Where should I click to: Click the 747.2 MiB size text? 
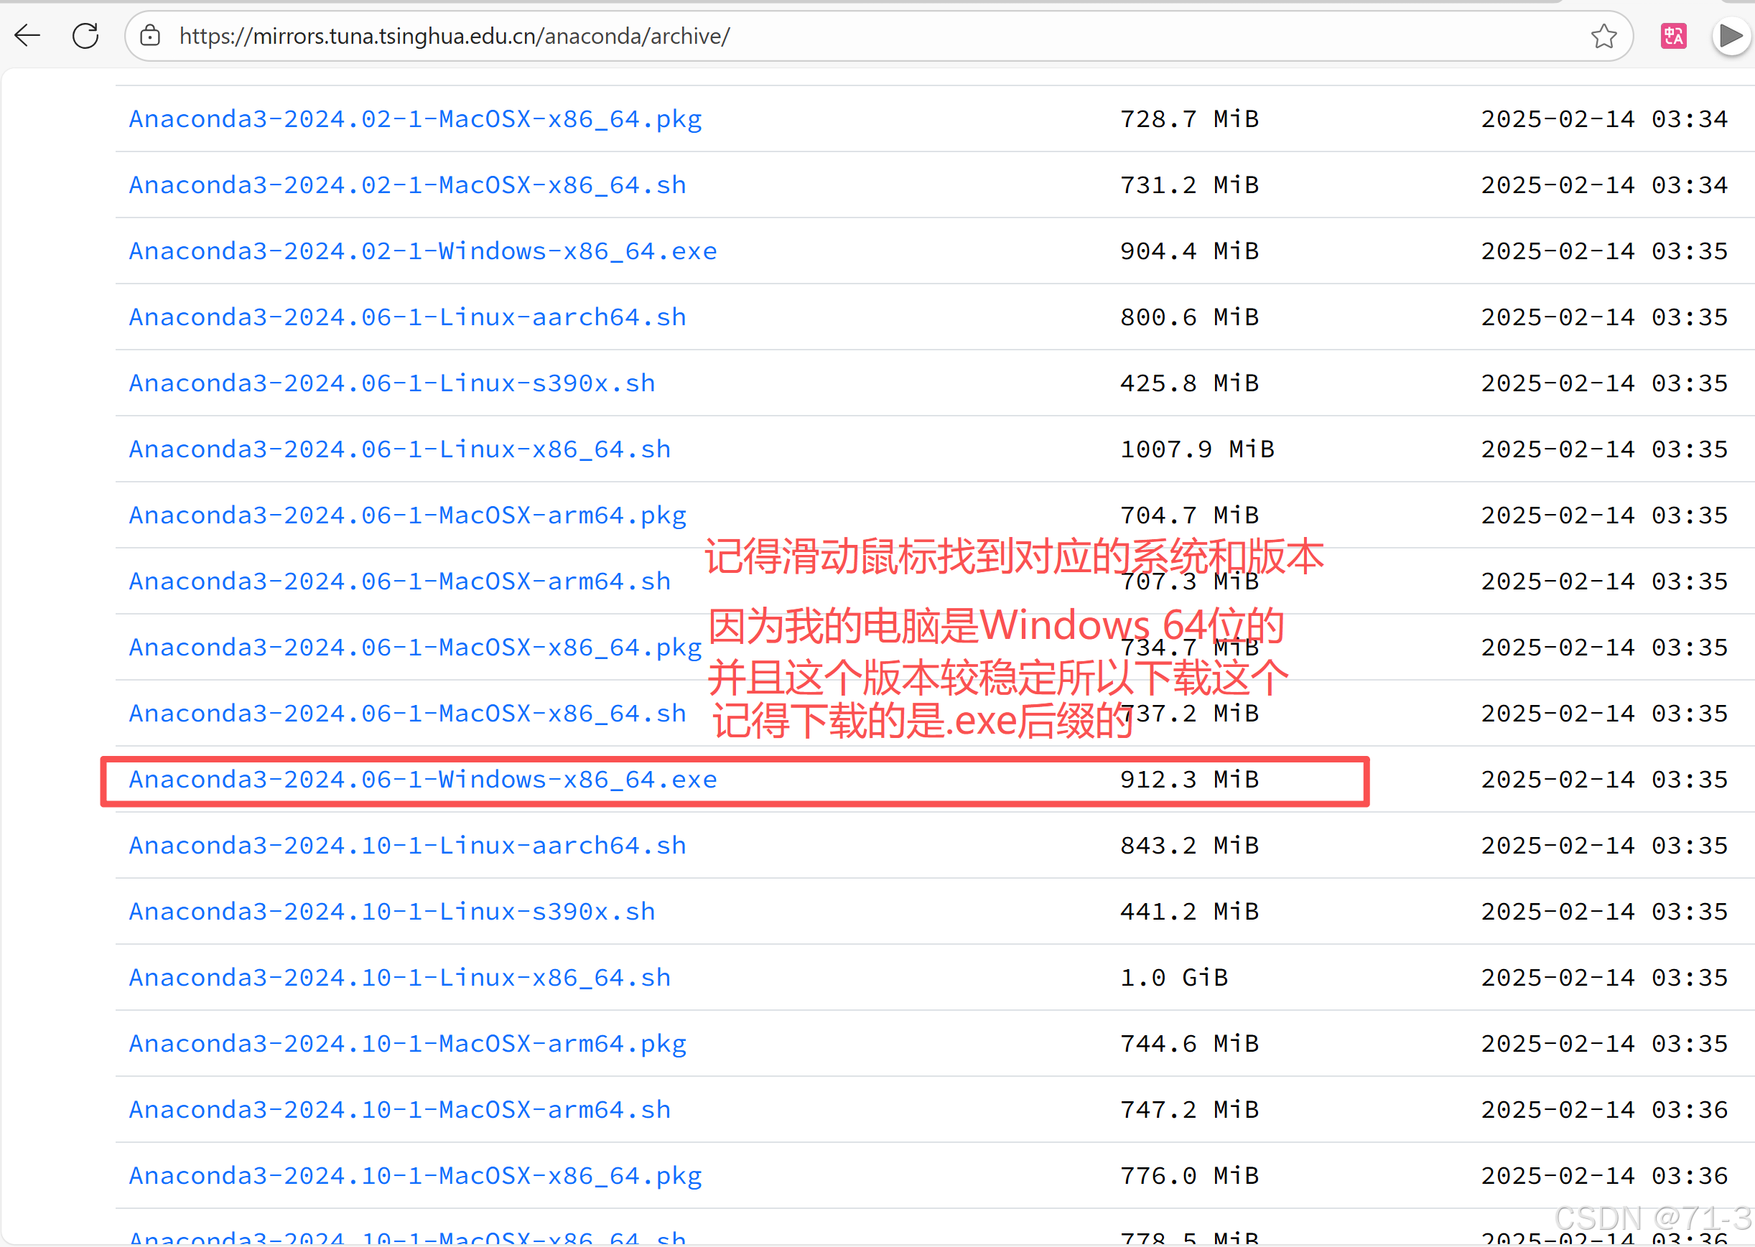pyautogui.click(x=1190, y=1110)
